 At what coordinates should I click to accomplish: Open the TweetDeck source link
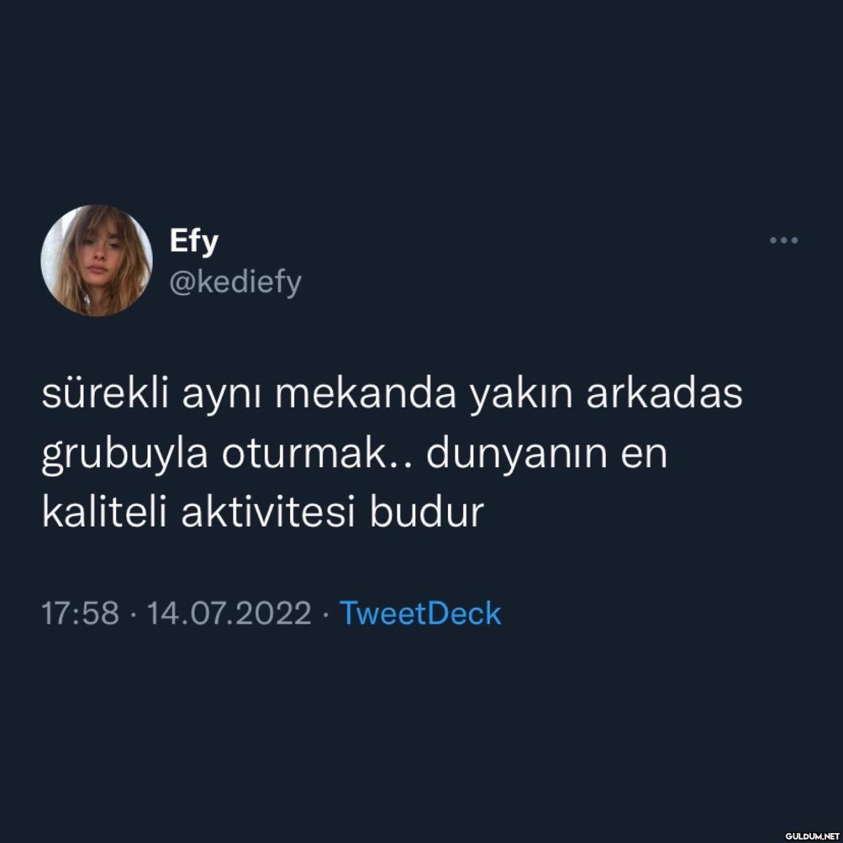[x=420, y=614]
